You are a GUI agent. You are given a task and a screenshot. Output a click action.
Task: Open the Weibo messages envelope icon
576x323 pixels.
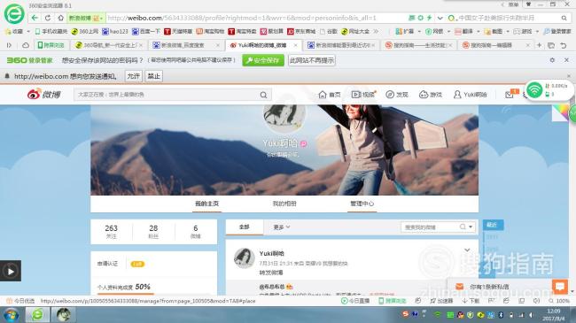tap(510, 95)
